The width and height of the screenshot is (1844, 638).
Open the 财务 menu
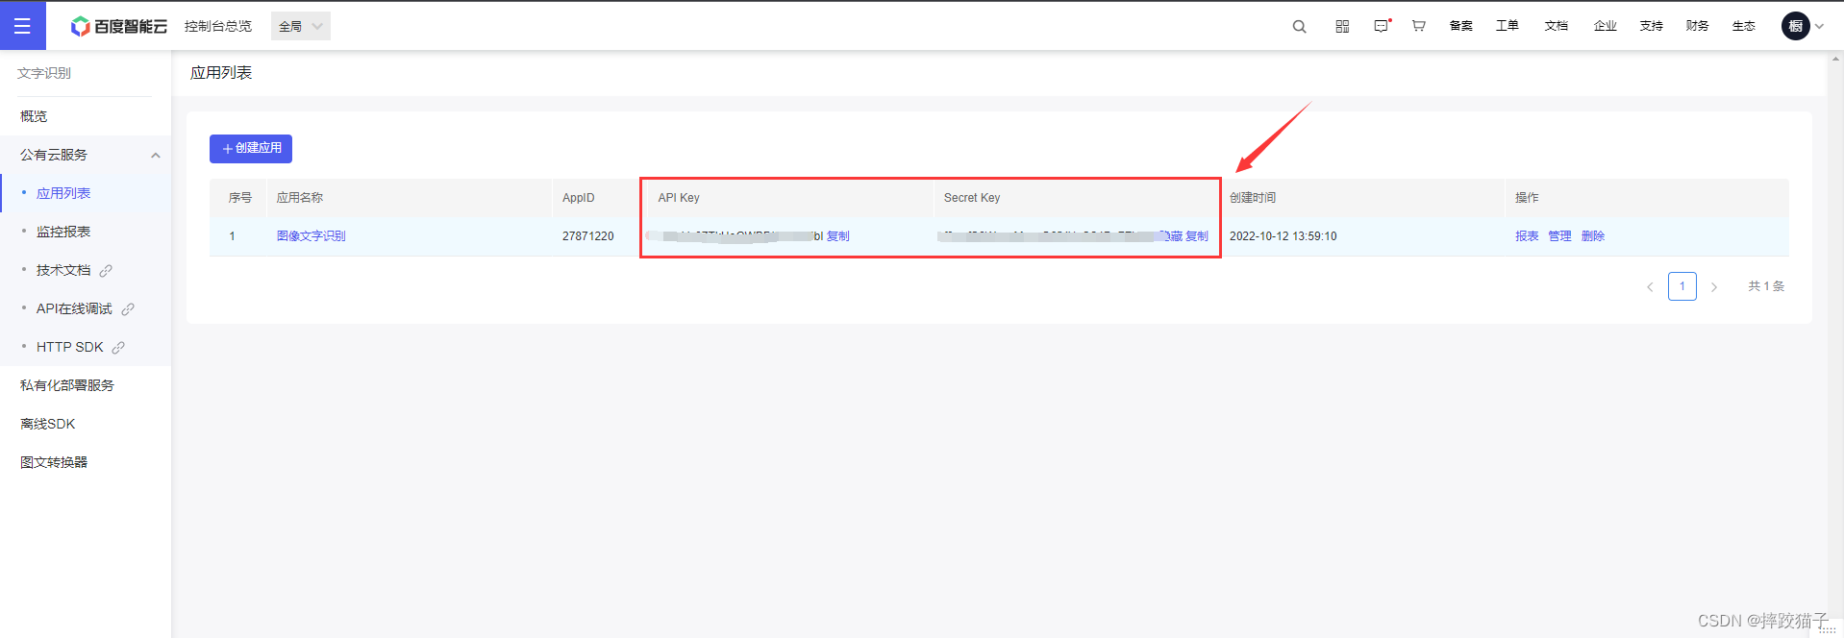coord(1698,26)
